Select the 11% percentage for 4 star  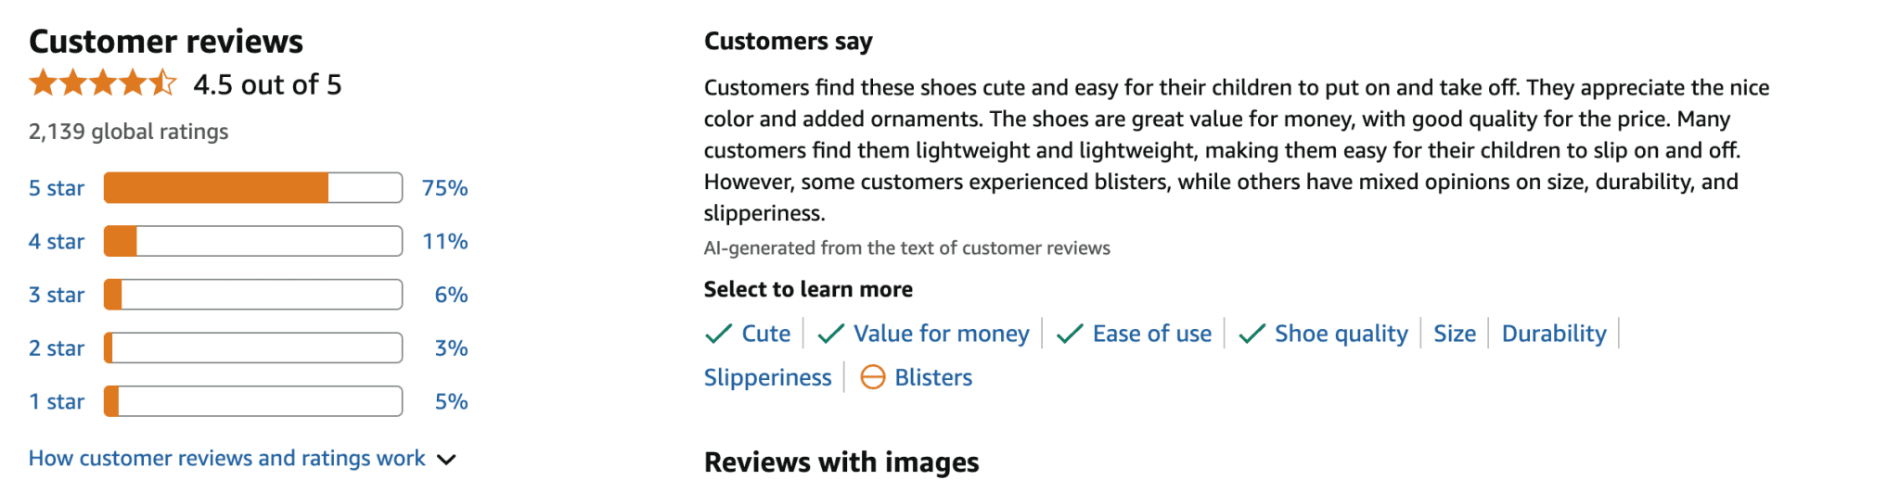(x=444, y=242)
